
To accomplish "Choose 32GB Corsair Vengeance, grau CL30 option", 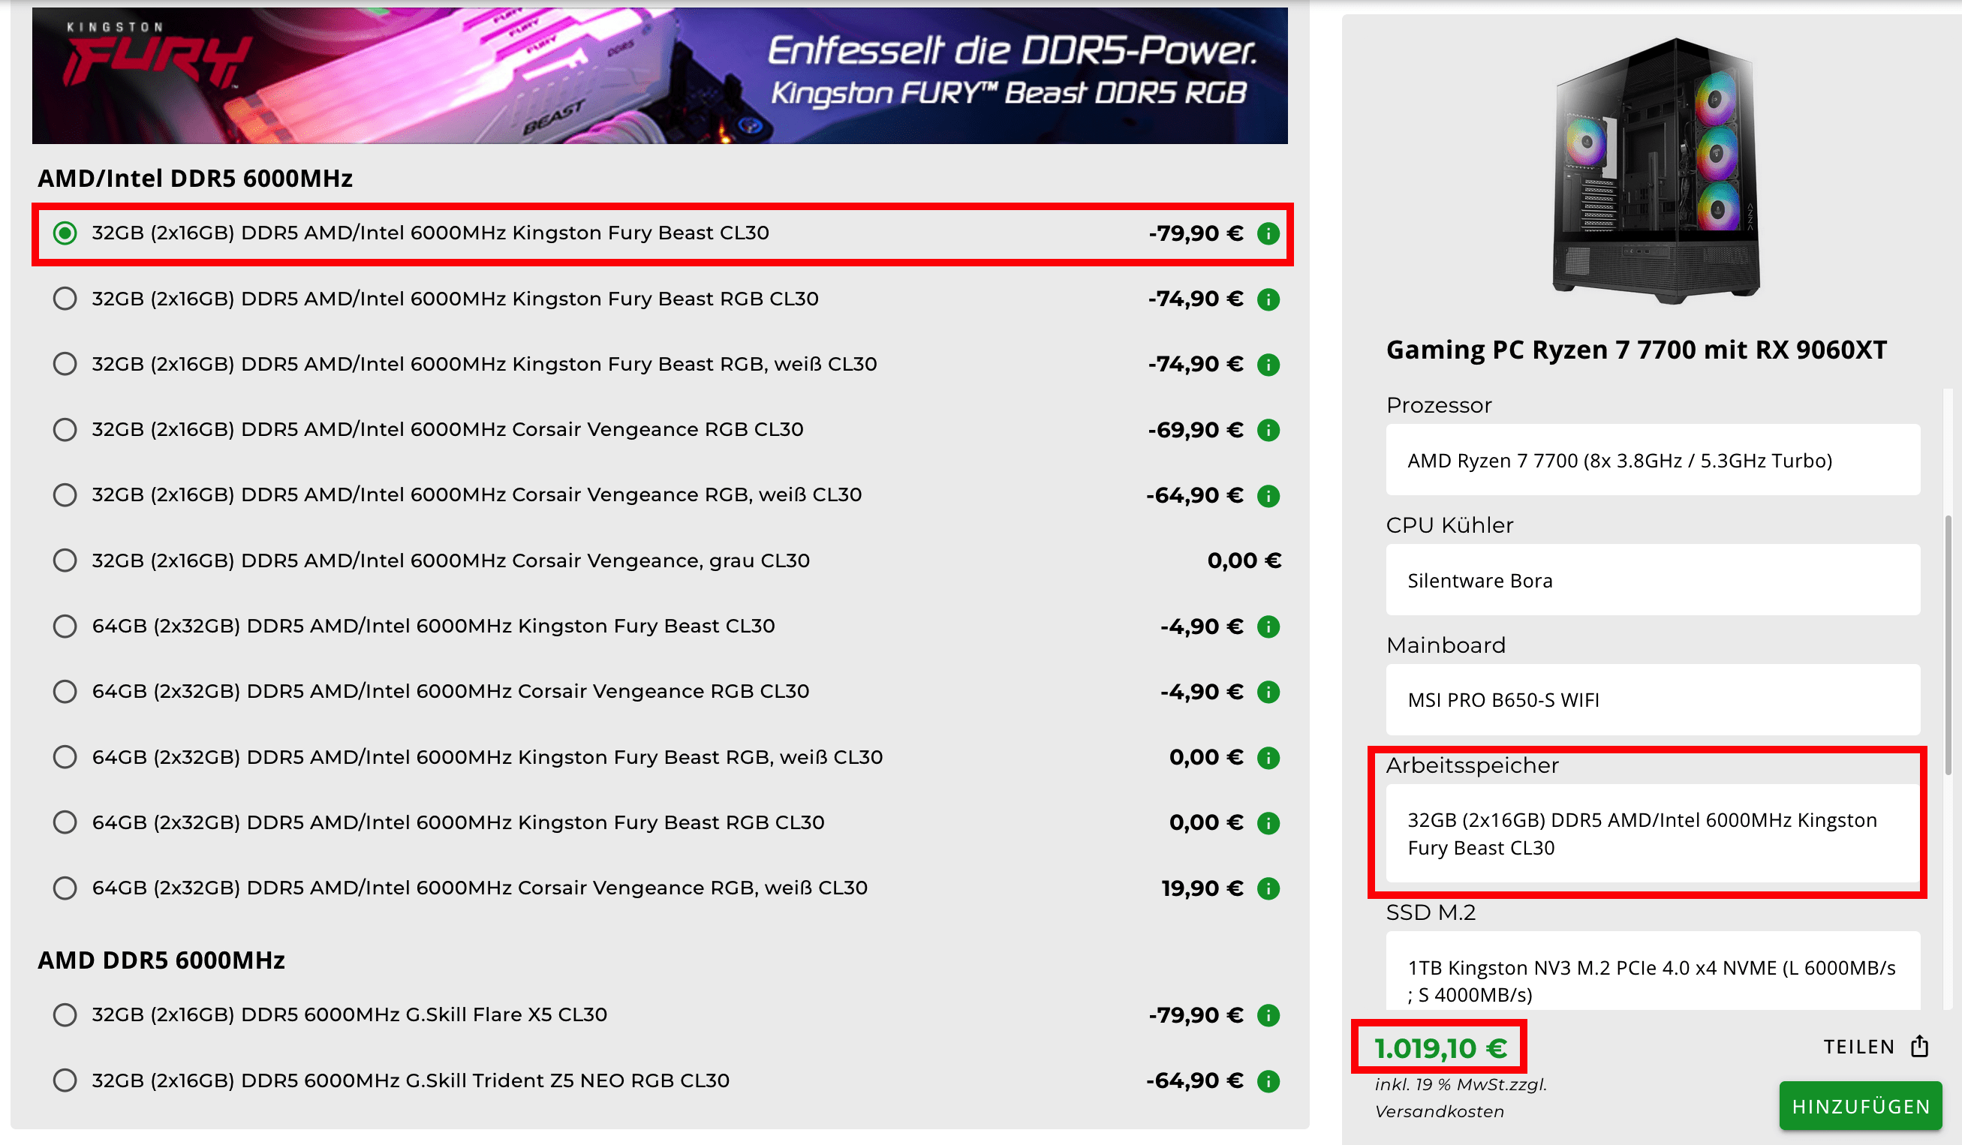I will click(x=65, y=560).
